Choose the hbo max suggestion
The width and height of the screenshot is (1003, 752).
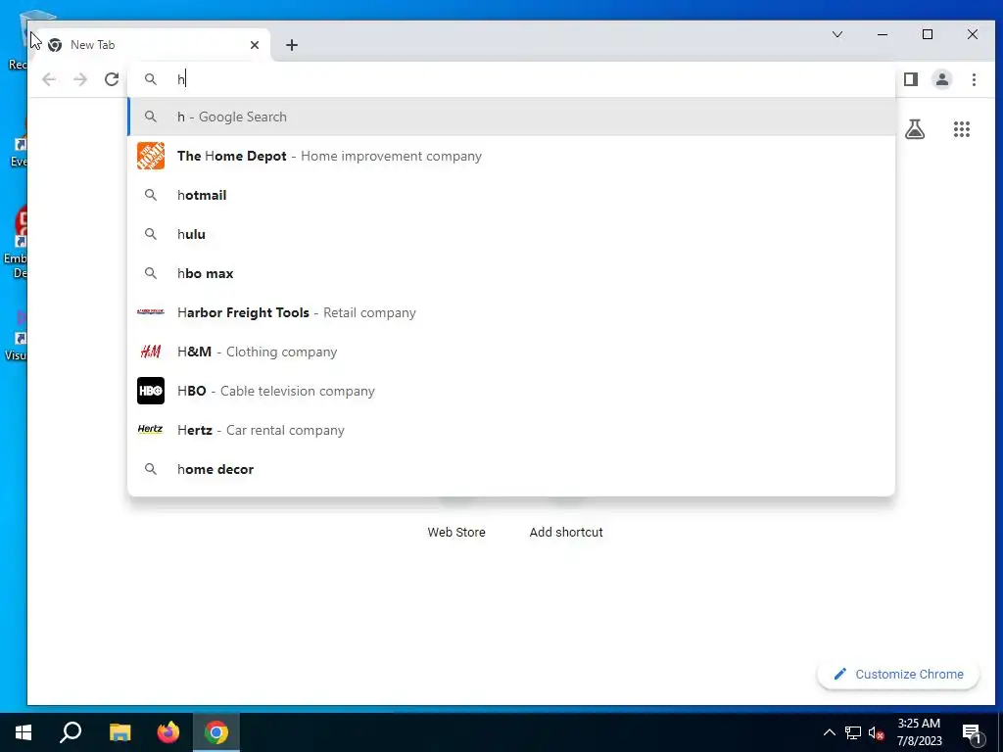511,273
